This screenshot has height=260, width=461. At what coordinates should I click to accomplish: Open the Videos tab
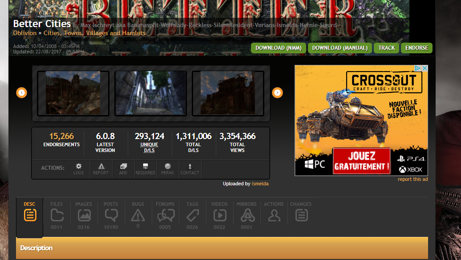(219, 216)
